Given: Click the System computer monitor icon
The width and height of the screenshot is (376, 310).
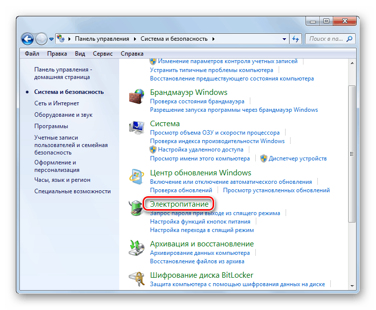Looking at the screenshot, I should coord(137,128).
